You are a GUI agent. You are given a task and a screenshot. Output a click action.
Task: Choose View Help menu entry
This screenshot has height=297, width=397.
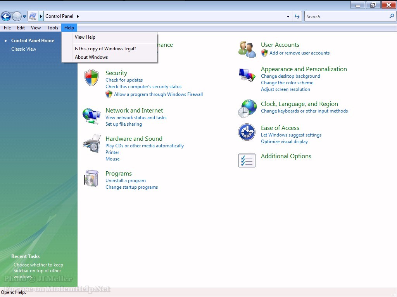click(x=85, y=37)
